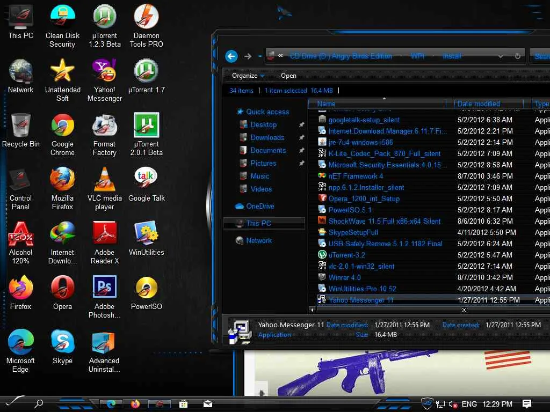Open Microsoft Store from the taskbar
This screenshot has height=412, width=550.
[x=183, y=404]
